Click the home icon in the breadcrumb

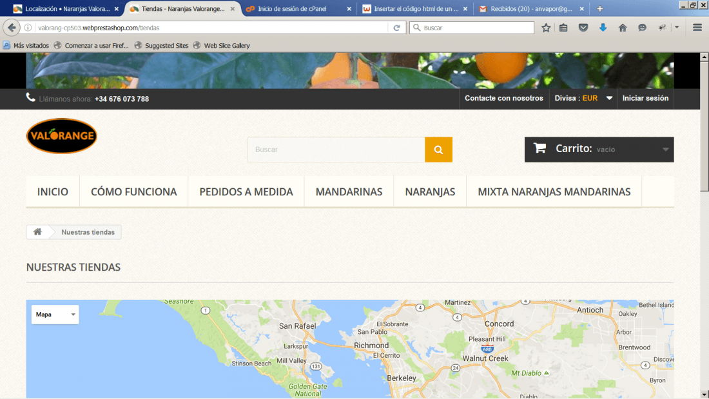(x=37, y=232)
